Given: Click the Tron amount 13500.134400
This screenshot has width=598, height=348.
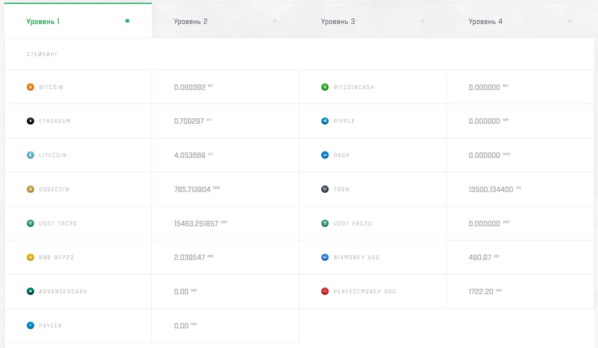Looking at the screenshot, I should tap(491, 189).
